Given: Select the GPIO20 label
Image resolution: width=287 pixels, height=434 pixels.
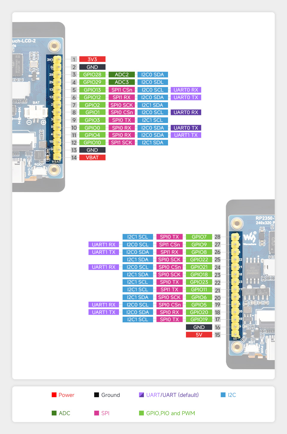Looking at the screenshot, I should pyautogui.click(x=199, y=312).
